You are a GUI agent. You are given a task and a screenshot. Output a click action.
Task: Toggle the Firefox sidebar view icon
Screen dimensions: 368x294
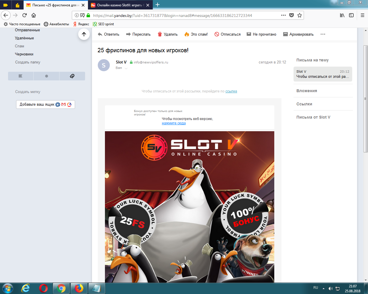351,15
